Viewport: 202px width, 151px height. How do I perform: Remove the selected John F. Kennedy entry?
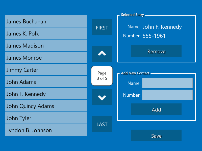(156, 51)
